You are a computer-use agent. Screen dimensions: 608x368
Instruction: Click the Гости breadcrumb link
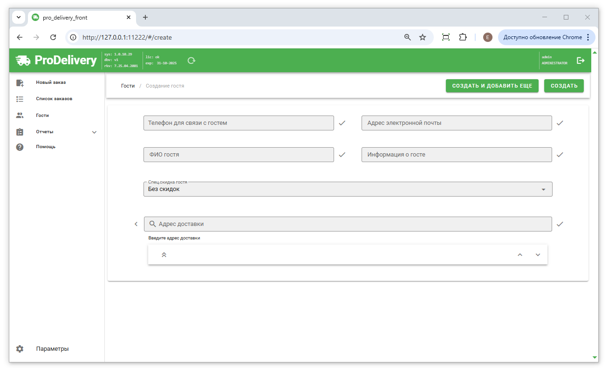pos(128,86)
